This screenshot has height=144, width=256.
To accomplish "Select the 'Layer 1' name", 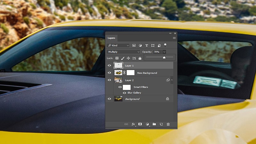I will click(x=129, y=66).
